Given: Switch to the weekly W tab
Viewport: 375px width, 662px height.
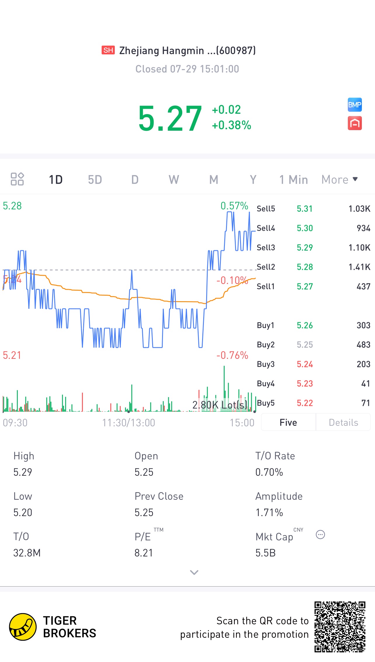Looking at the screenshot, I should pos(174,180).
